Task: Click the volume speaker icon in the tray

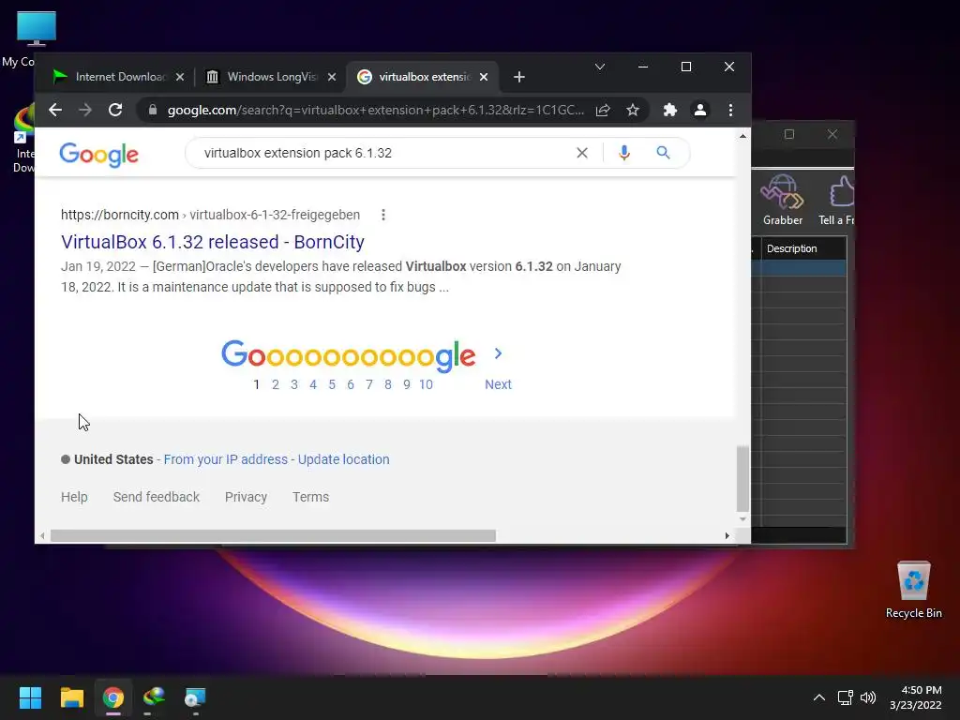Action: tap(868, 697)
